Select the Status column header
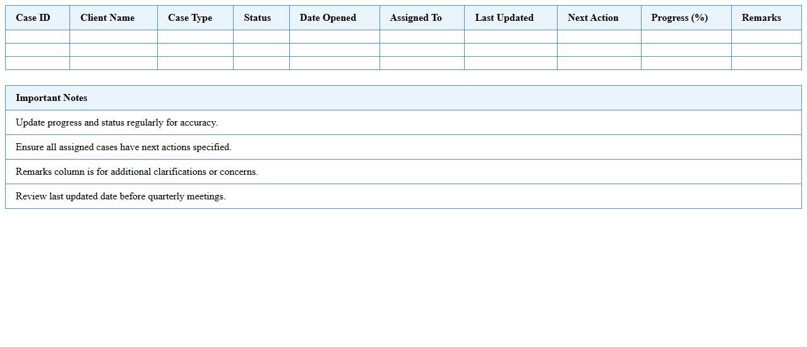Viewport: 807px width, 347px height. pyautogui.click(x=261, y=18)
